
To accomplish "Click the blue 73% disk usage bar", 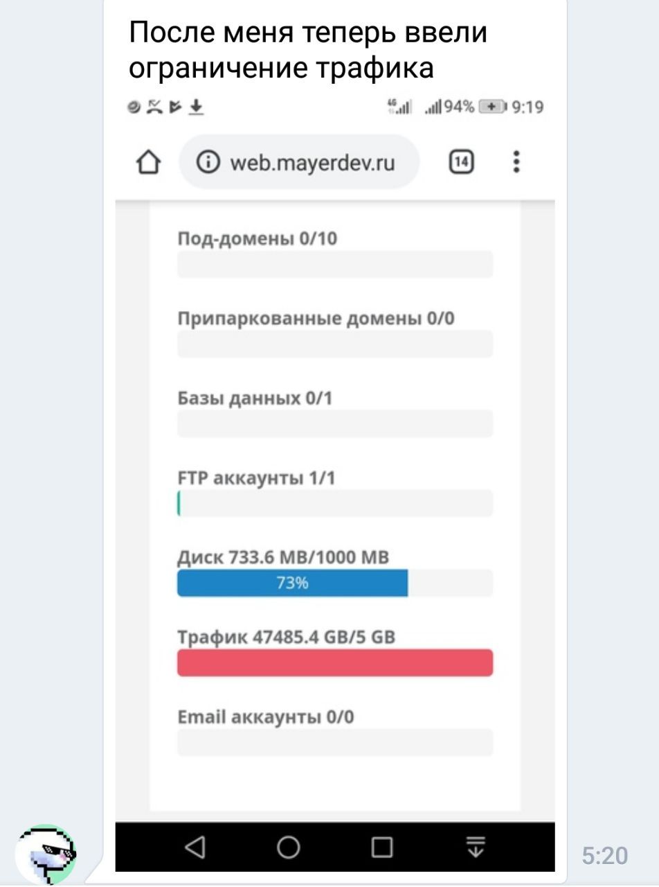I will point(292,583).
